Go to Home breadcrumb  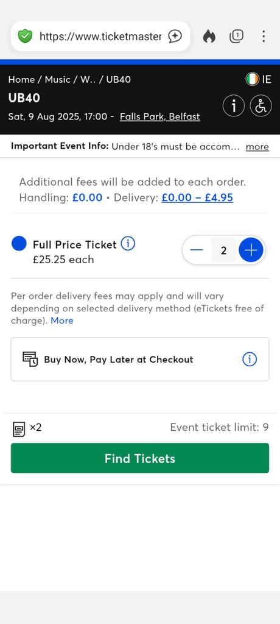pos(21,80)
